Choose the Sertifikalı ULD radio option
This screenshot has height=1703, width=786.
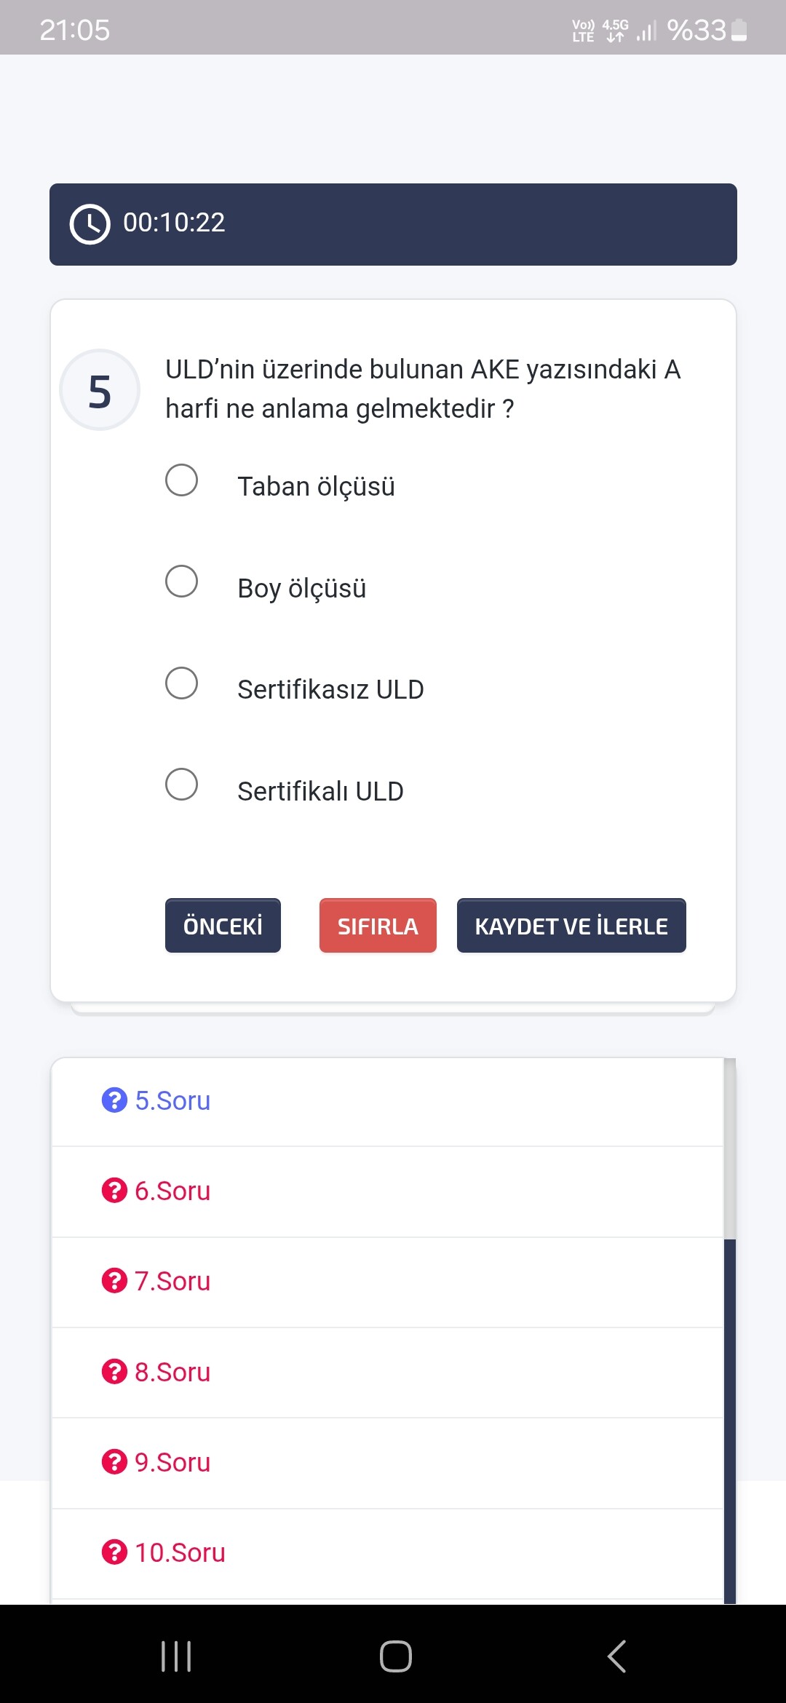coord(181,785)
